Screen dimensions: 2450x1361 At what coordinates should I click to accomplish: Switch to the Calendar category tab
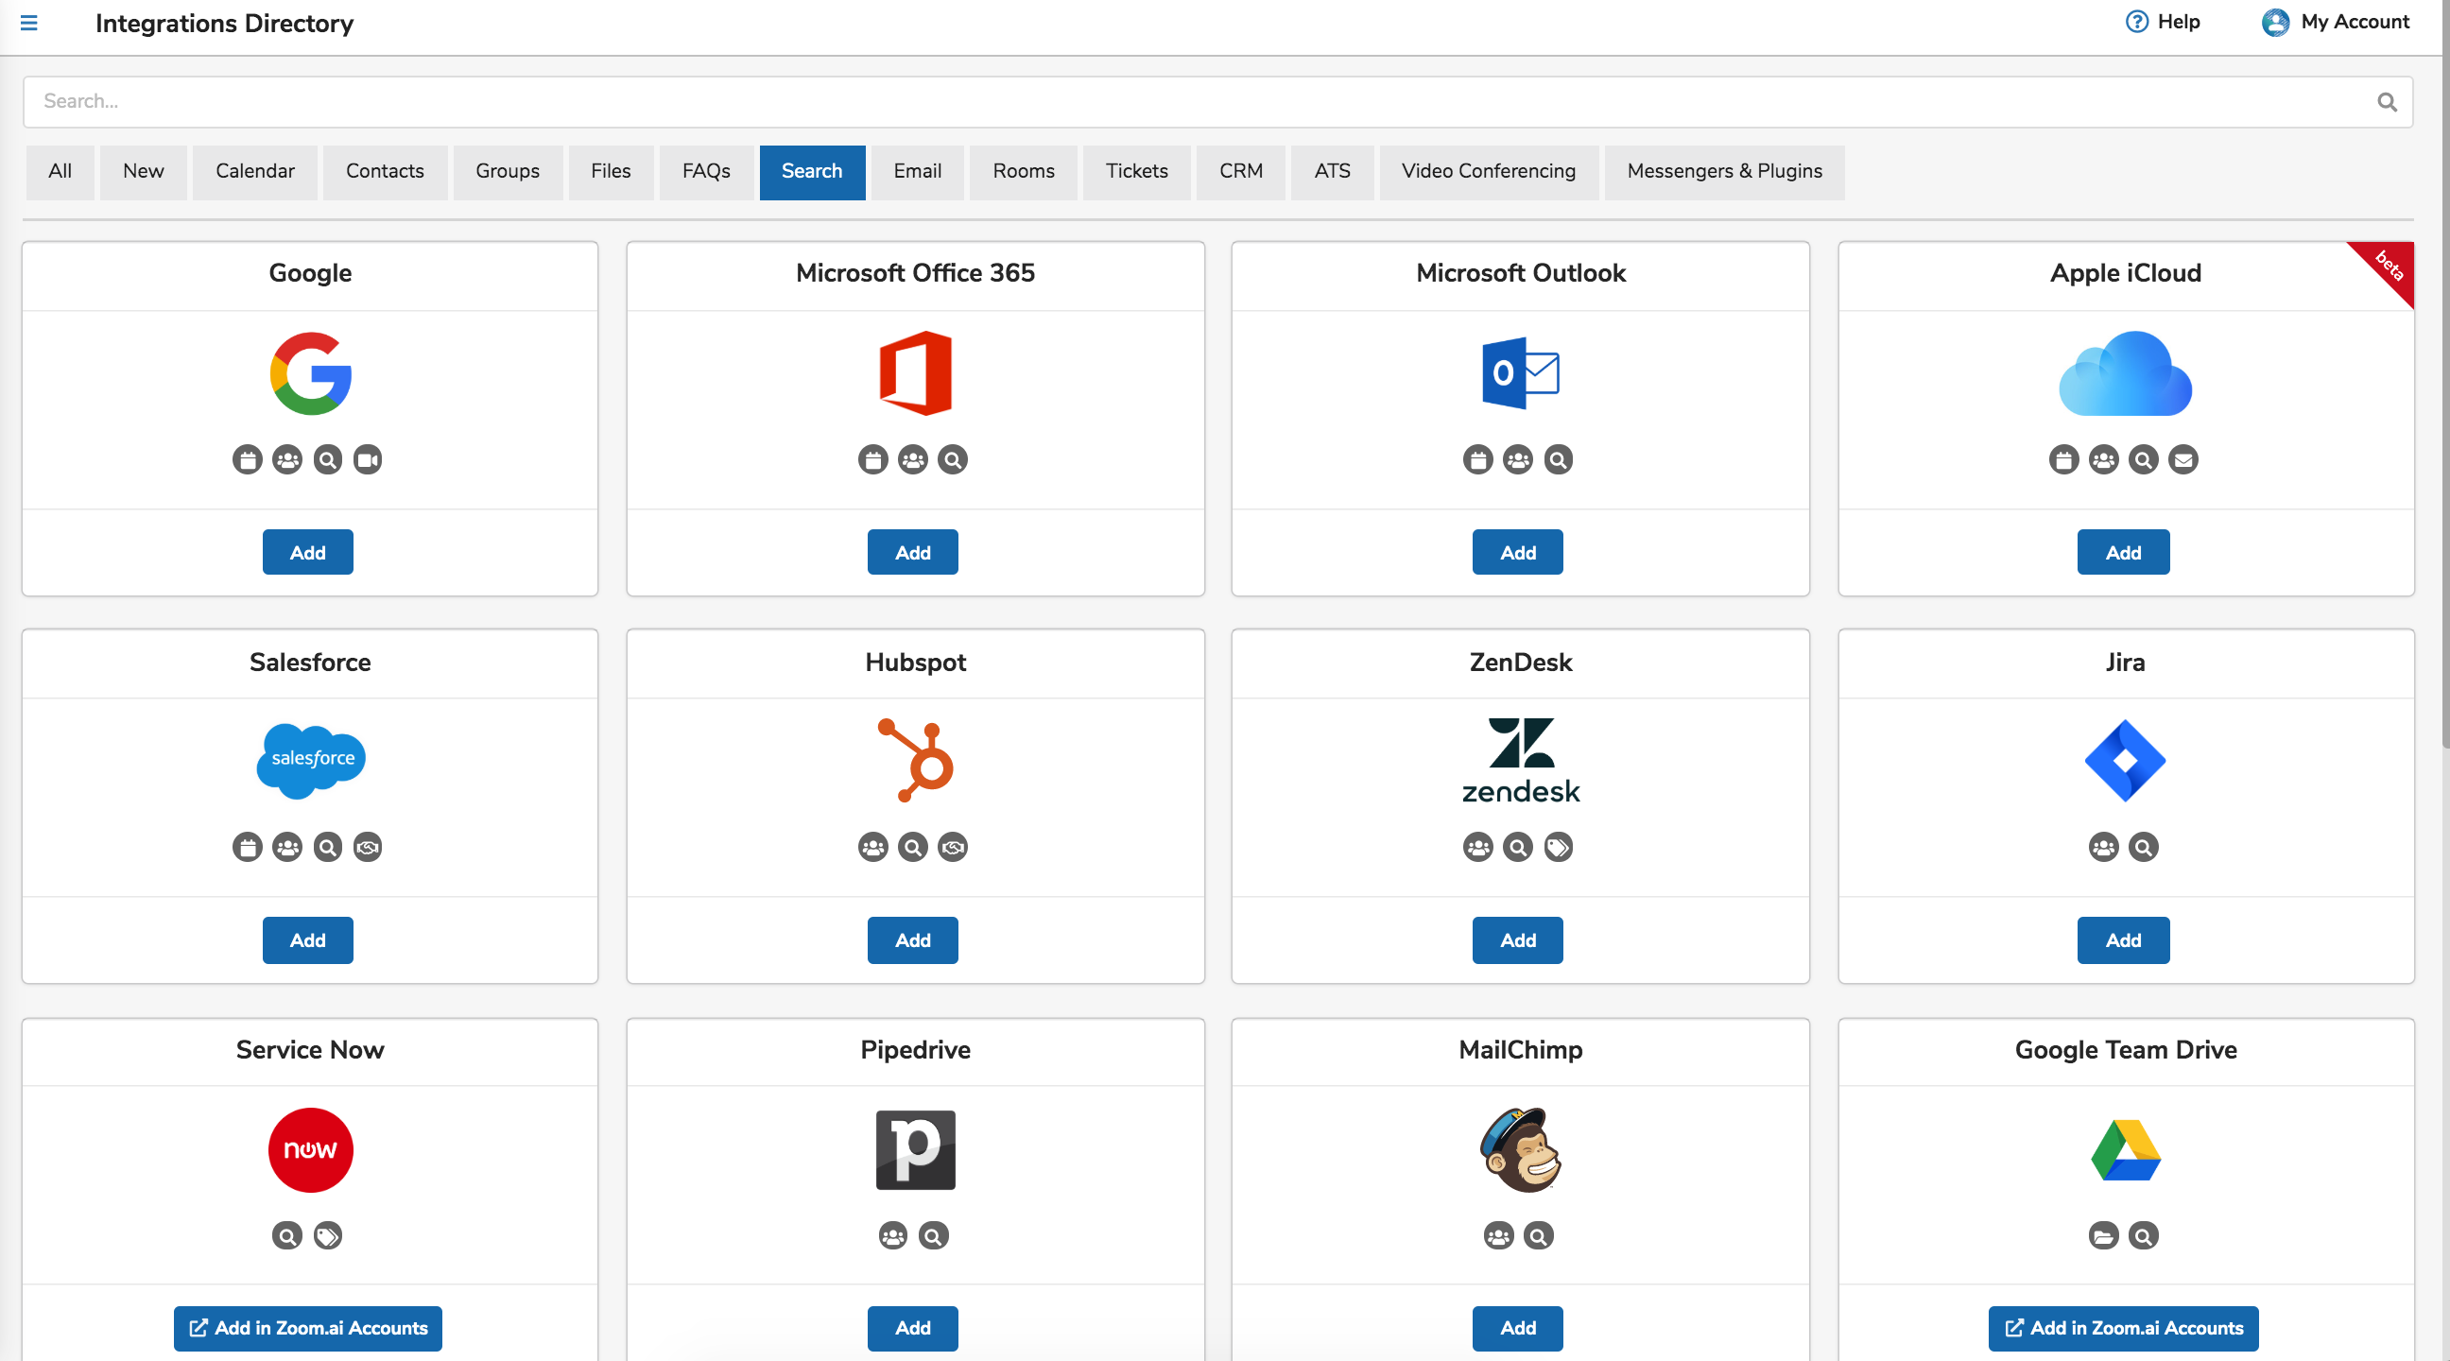(255, 171)
